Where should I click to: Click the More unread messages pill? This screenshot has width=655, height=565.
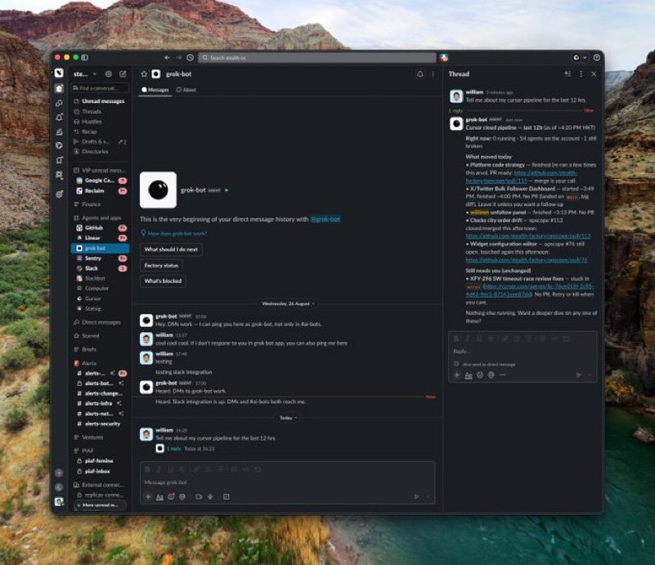click(x=100, y=505)
